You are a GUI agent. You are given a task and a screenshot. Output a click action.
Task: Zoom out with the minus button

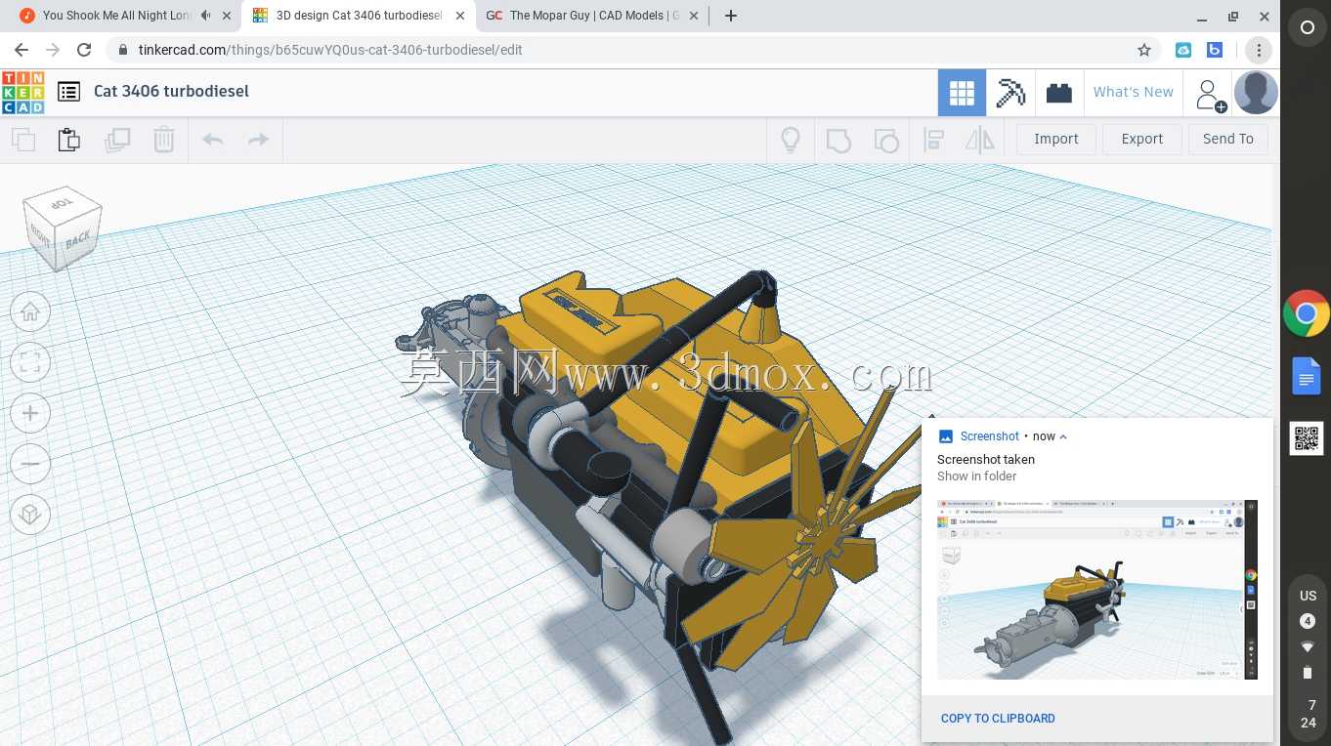30,465
